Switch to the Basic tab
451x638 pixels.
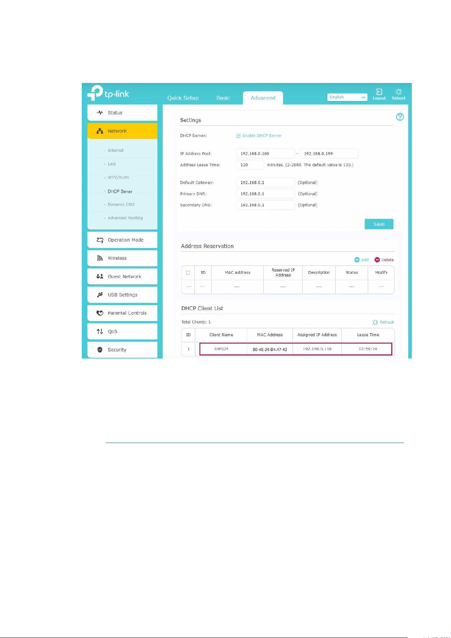(x=223, y=98)
